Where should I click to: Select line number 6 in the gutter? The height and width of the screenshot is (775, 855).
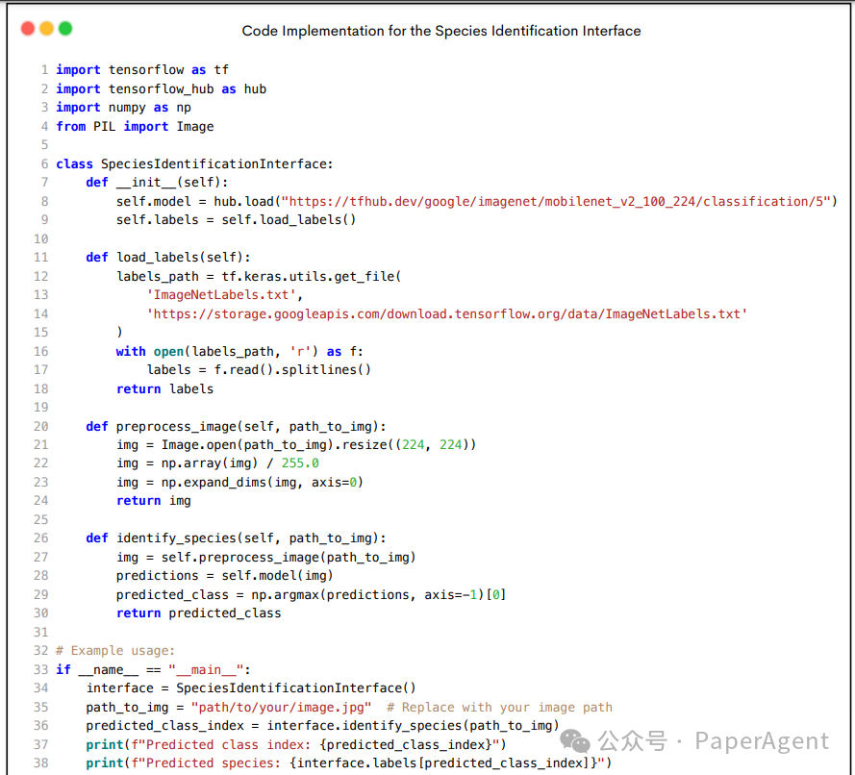44,163
